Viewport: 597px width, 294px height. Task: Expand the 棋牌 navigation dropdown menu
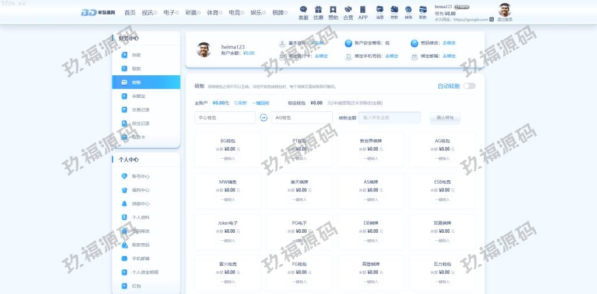click(x=280, y=12)
